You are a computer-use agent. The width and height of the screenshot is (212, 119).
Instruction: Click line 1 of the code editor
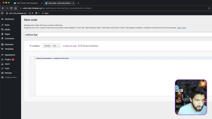click(x=124, y=58)
